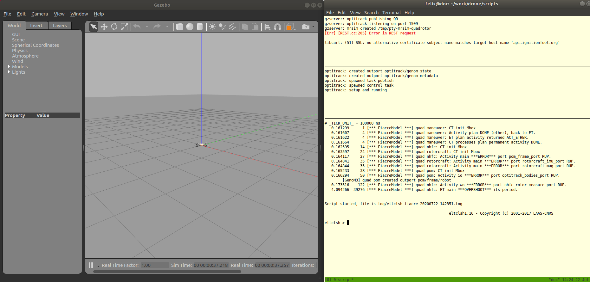The image size is (590, 282).
Task: Expand the Models tree node
Action: pyautogui.click(x=9, y=66)
